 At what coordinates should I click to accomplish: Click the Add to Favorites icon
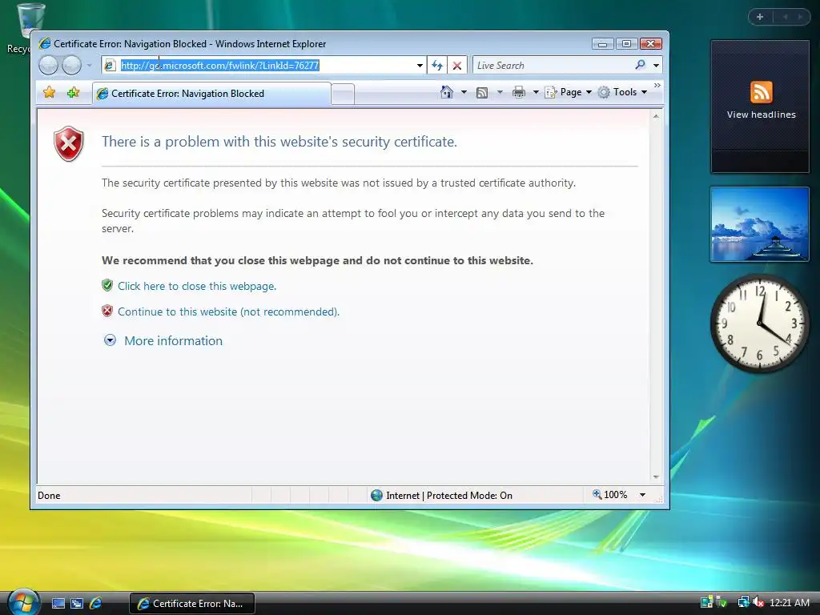(x=73, y=93)
